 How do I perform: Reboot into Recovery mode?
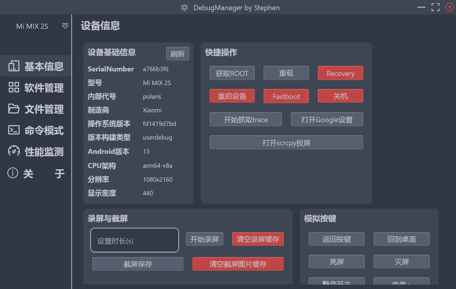340,73
